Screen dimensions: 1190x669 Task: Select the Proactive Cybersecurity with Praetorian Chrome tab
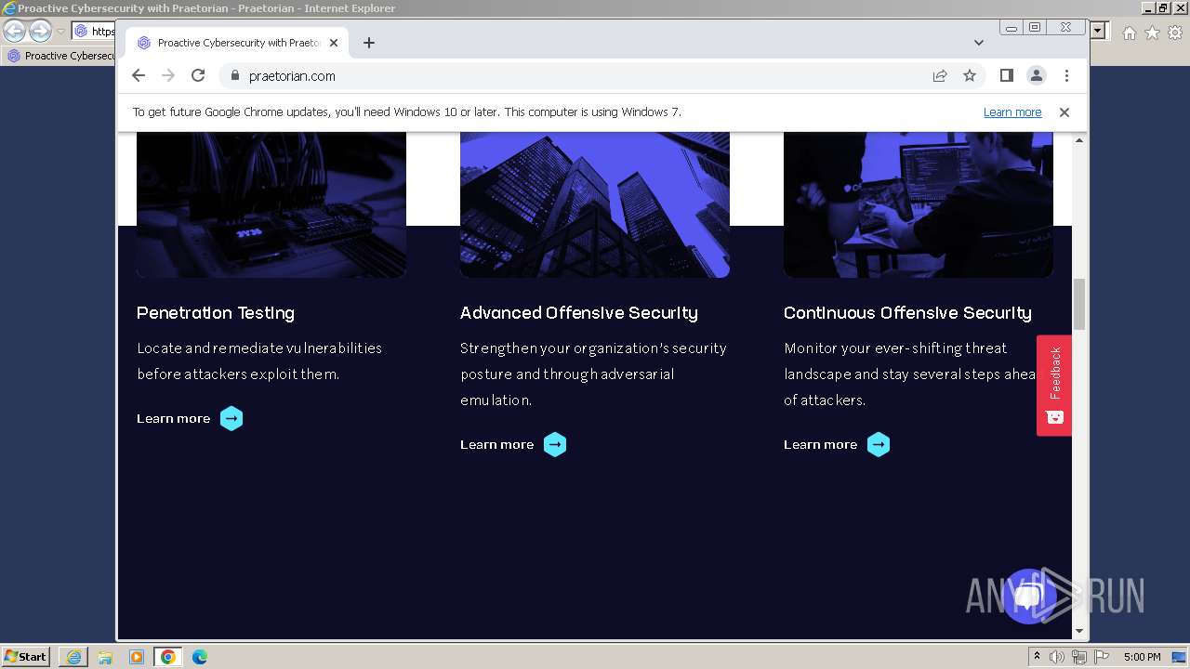(x=237, y=43)
